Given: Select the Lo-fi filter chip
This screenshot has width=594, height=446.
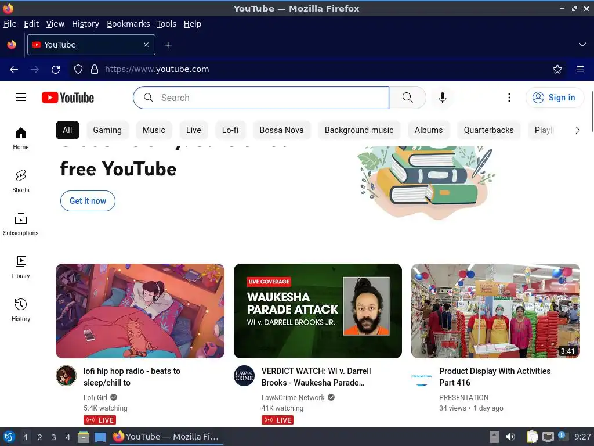Looking at the screenshot, I should [230, 130].
